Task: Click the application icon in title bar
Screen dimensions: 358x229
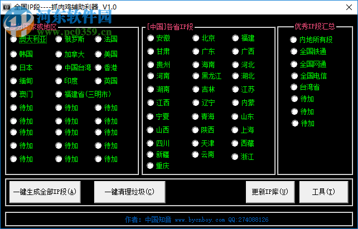Action: tap(6, 7)
